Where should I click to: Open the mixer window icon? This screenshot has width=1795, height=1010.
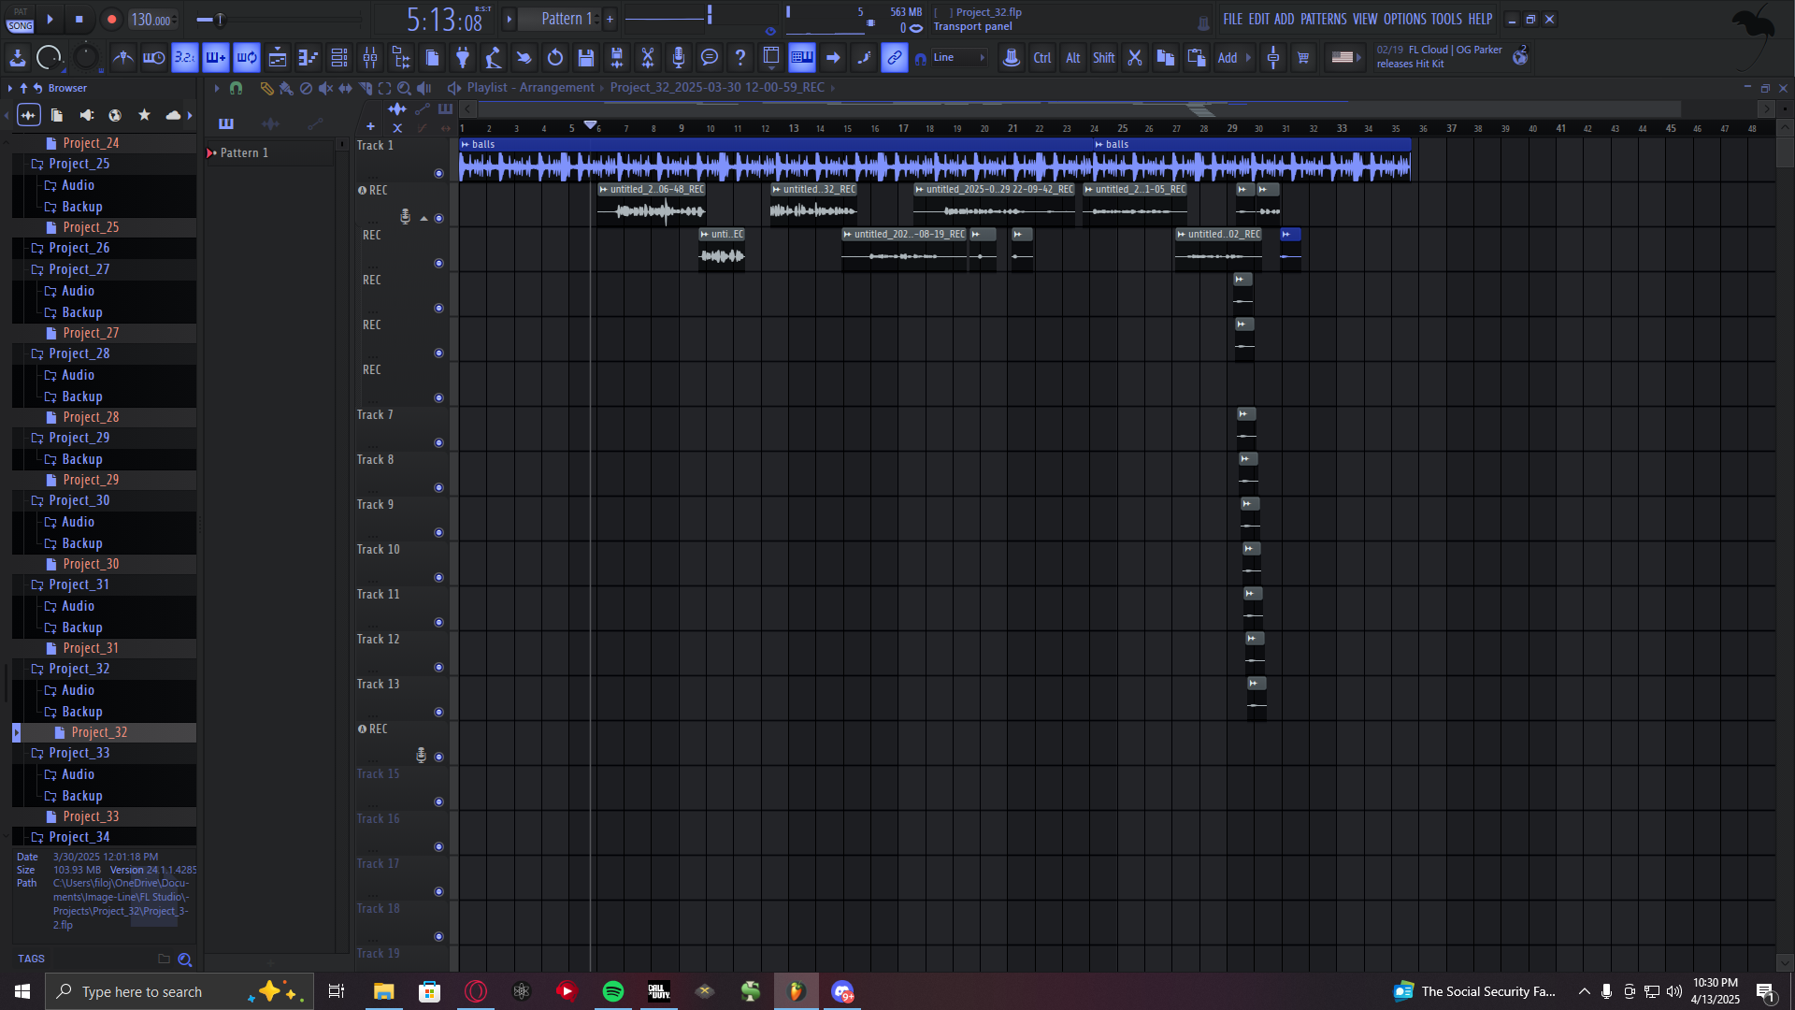(x=370, y=58)
